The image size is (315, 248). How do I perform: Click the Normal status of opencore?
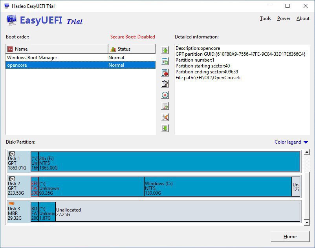(x=116, y=65)
